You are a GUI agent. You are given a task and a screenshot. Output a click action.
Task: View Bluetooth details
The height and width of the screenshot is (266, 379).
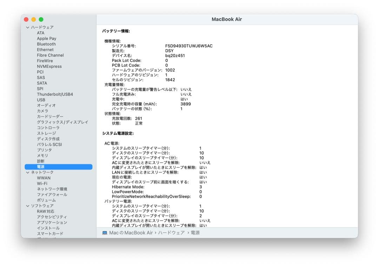[x=47, y=44]
